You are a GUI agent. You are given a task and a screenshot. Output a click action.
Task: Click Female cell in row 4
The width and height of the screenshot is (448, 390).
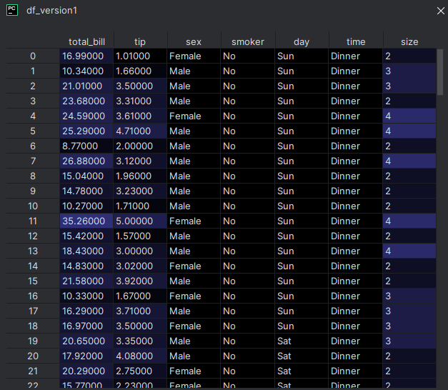tap(194, 116)
